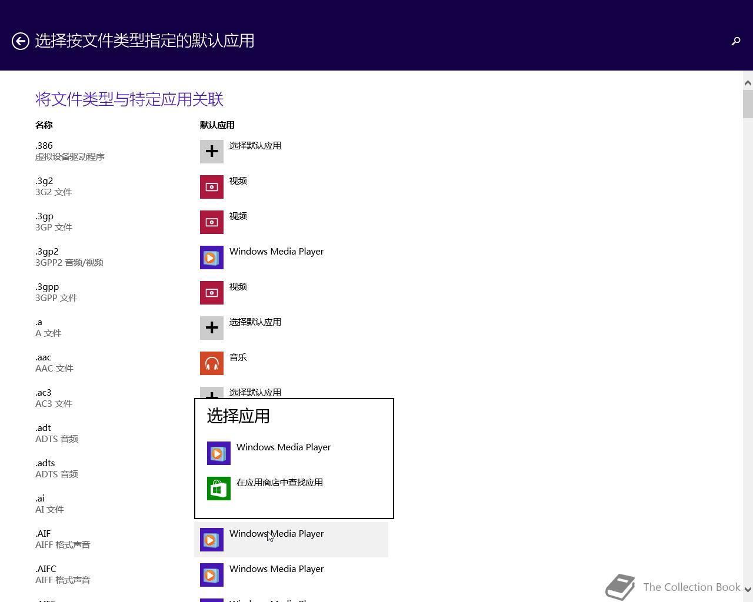Click Windows Media Player icon for .AIFC

[212, 575]
